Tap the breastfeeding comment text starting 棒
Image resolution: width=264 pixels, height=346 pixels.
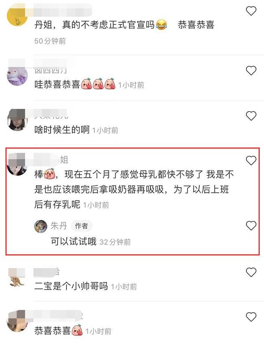(134, 189)
